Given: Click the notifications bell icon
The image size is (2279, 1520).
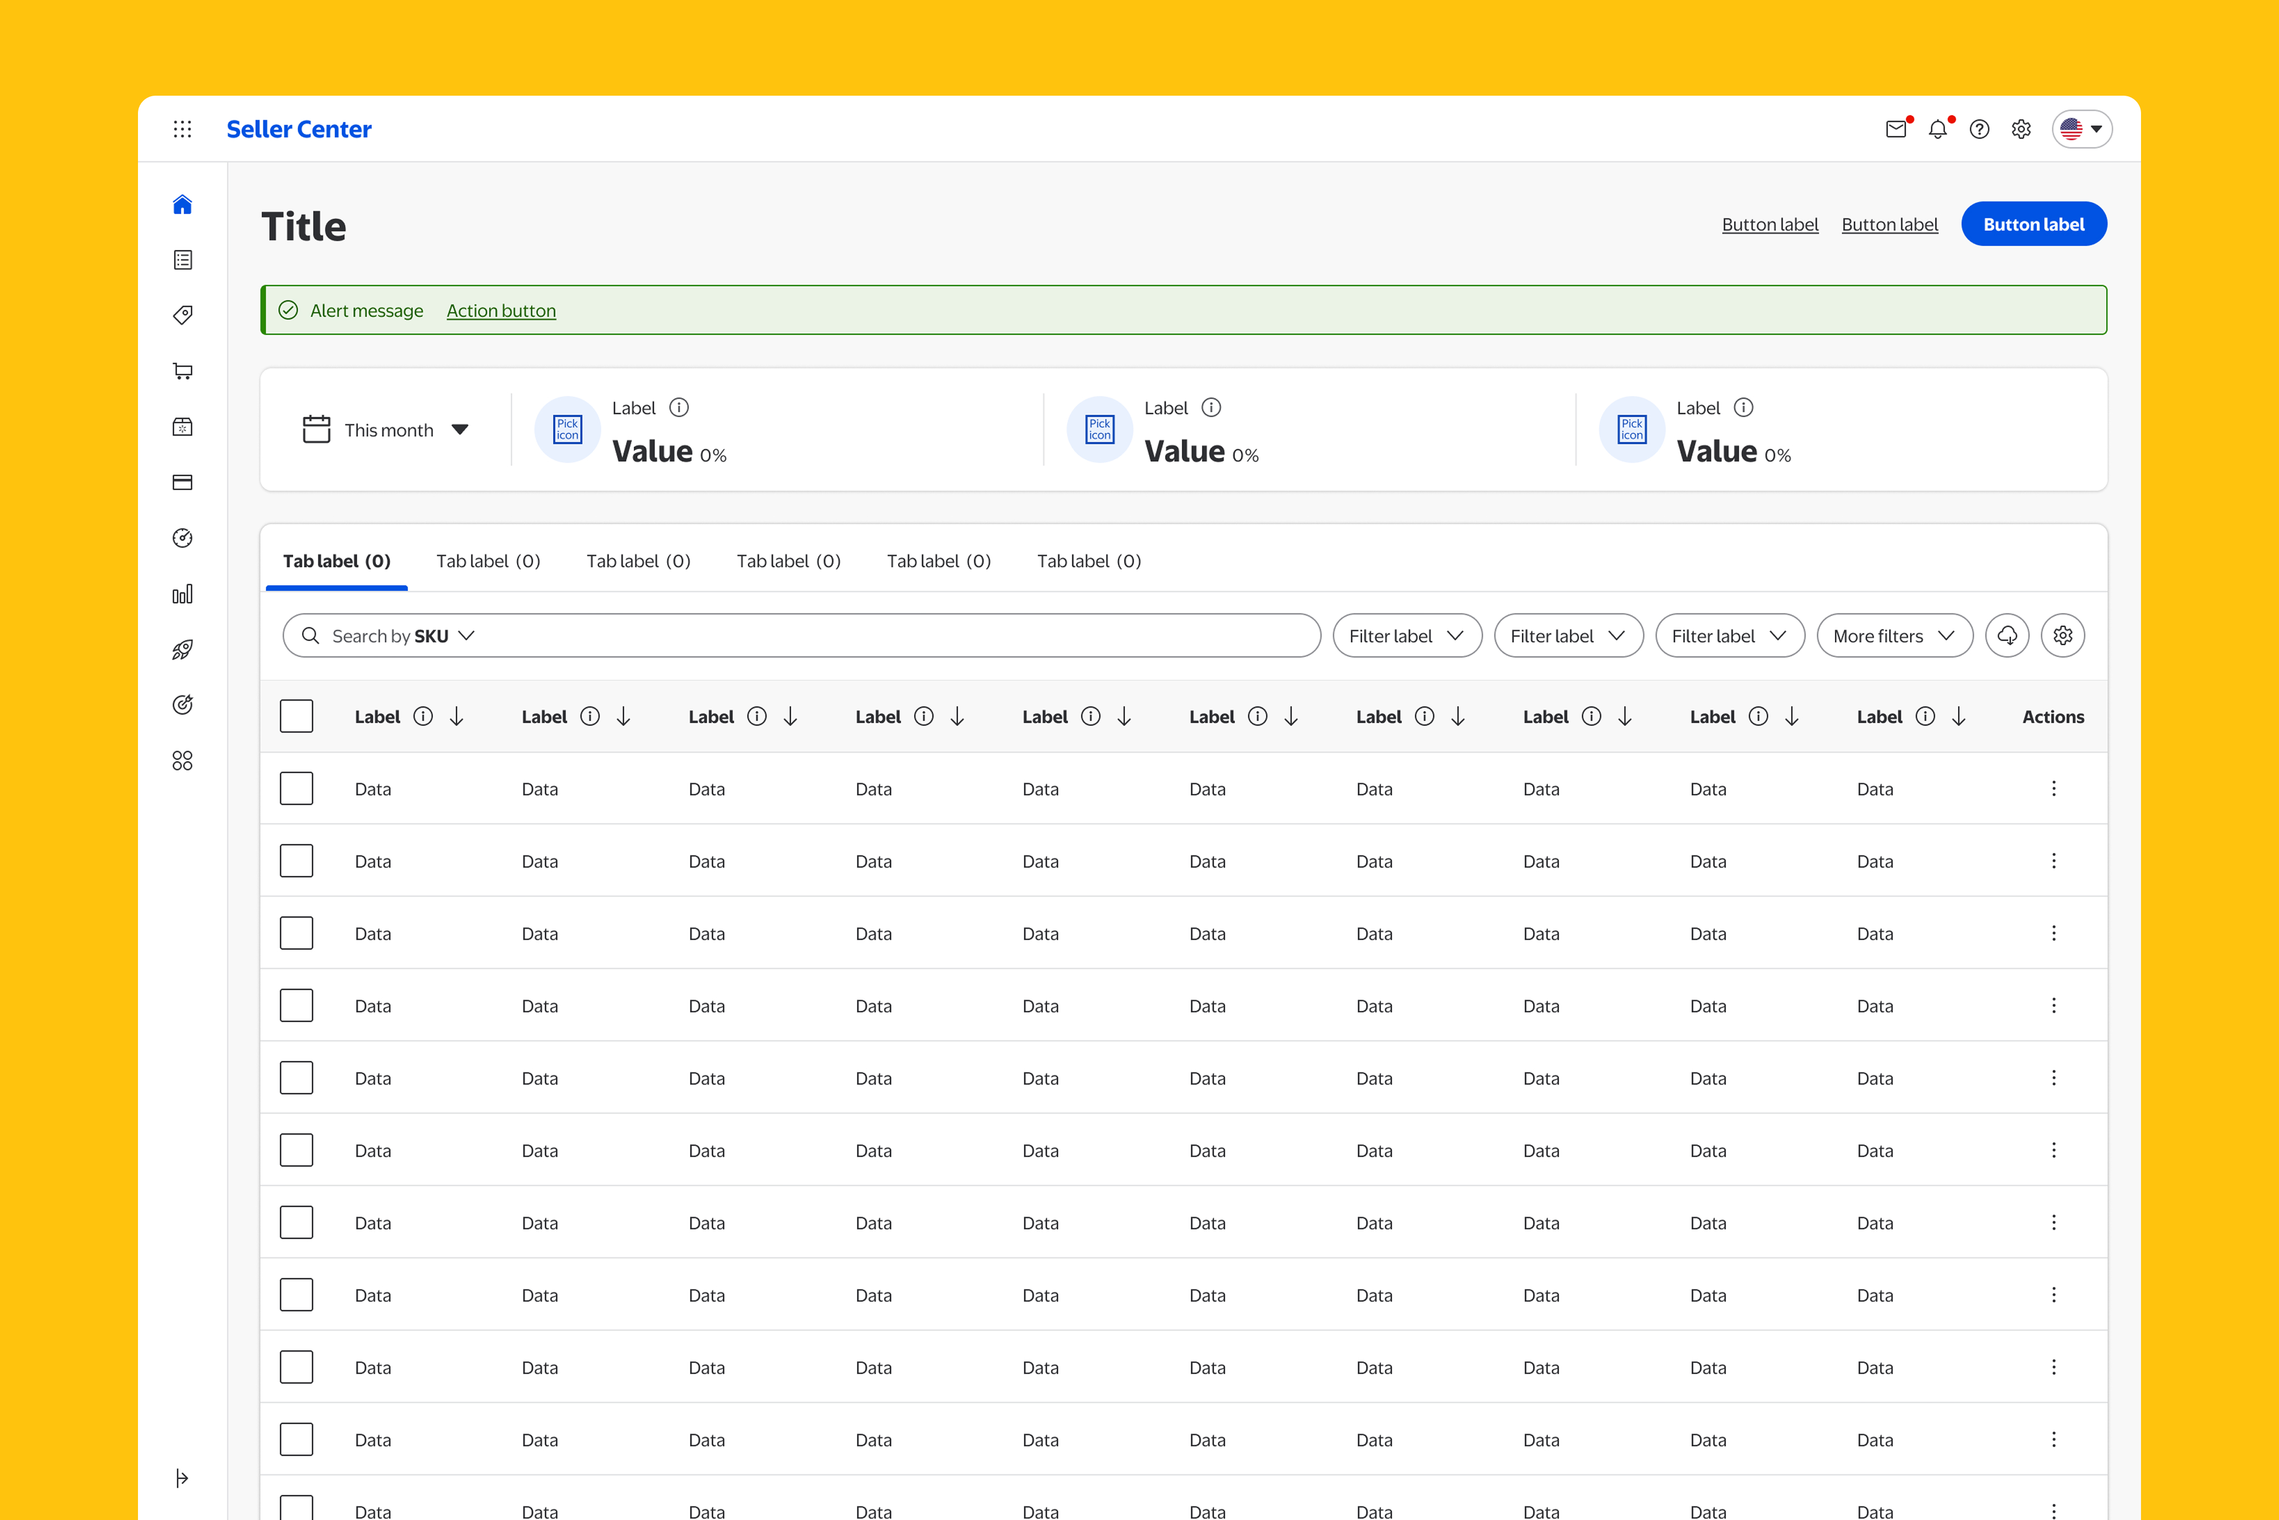Looking at the screenshot, I should pyautogui.click(x=1938, y=129).
